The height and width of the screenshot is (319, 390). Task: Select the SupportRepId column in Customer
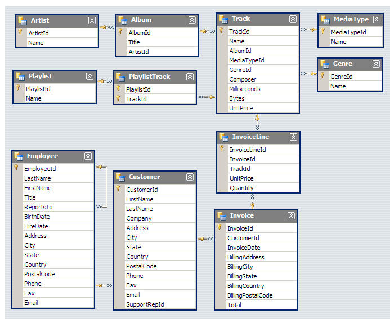point(145,304)
